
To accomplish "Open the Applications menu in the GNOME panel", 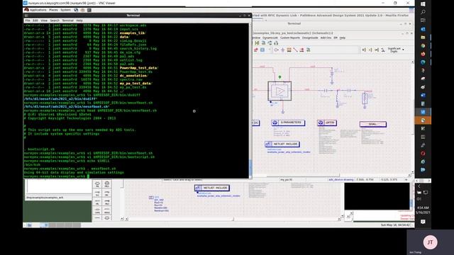I will [x=38, y=10].
